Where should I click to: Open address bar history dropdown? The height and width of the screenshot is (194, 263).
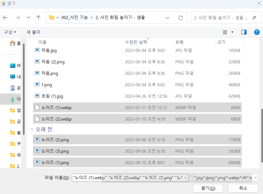tap(167, 18)
